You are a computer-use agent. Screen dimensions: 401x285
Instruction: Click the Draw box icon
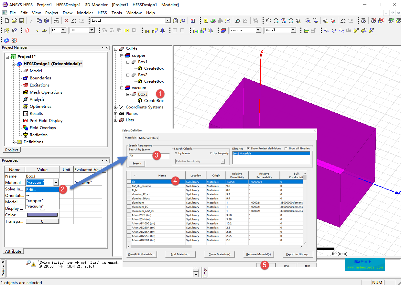27,30
